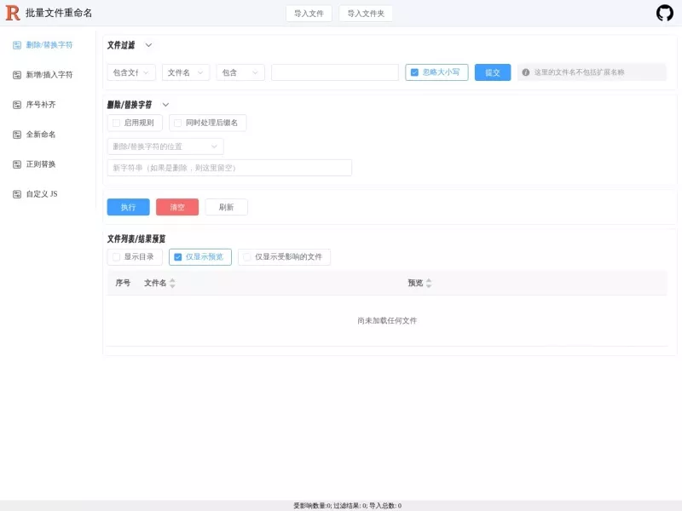Click the 批量文件重命名 title text
This screenshot has height=511, width=682.
[x=59, y=13]
